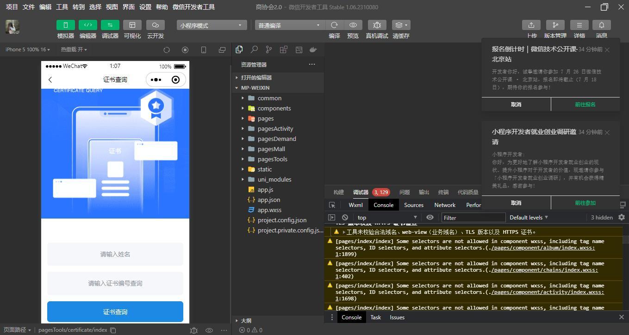The width and height of the screenshot is (629, 335).
Task: Click the user avatar thumbnail
Action: coord(12,27)
